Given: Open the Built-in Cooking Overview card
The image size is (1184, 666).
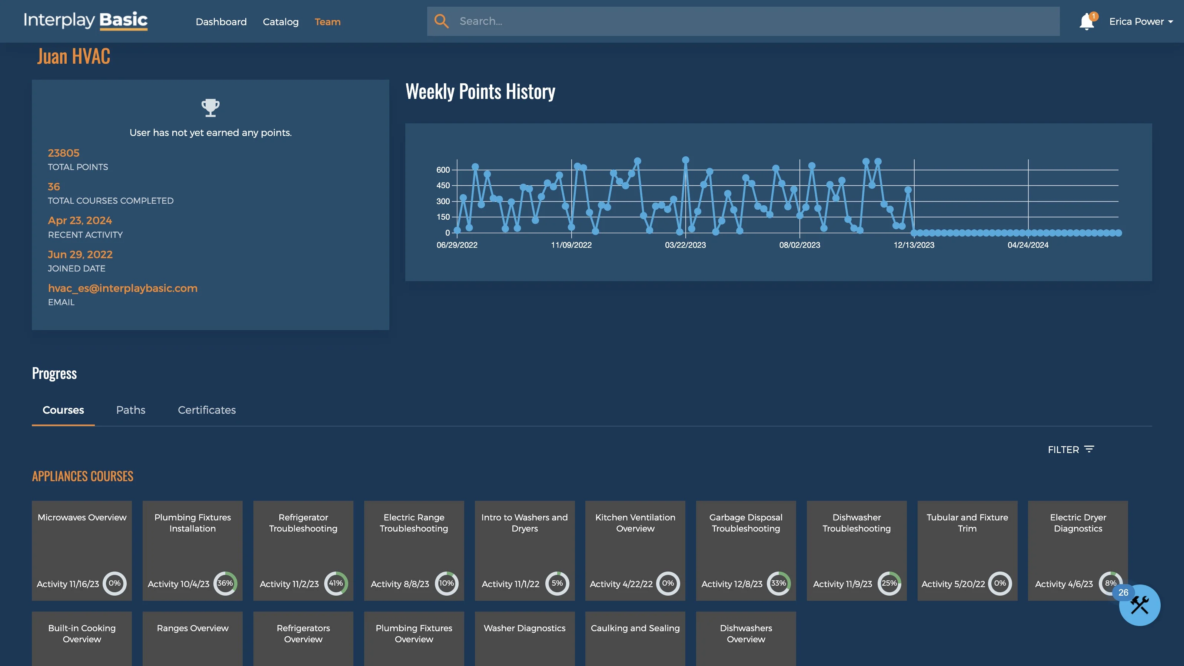Looking at the screenshot, I should (x=82, y=639).
